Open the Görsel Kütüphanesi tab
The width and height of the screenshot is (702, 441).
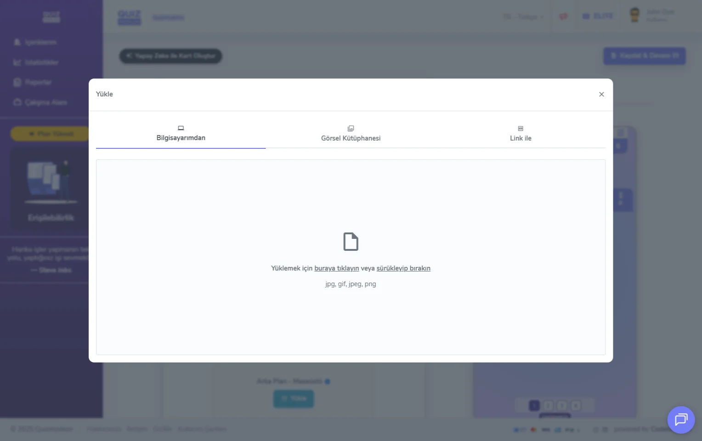[x=351, y=138]
